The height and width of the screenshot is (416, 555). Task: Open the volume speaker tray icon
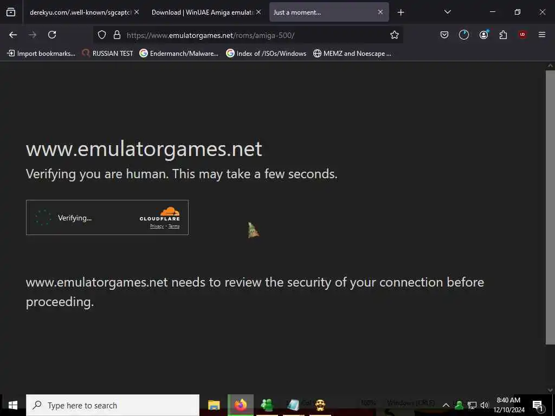[x=485, y=405]
